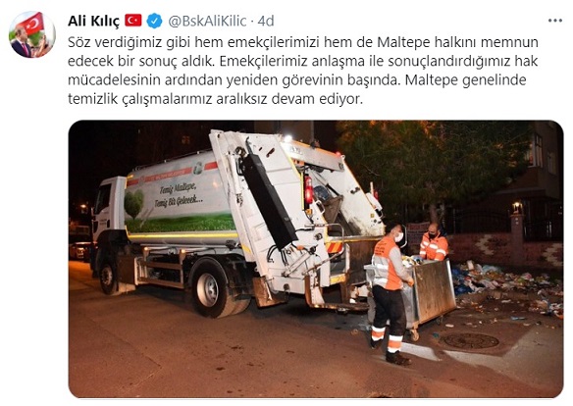The height and width of the screenshot is (406, 573).
Task: Click the heart-shaped tree graphic on truck
Action: point(133,203)
